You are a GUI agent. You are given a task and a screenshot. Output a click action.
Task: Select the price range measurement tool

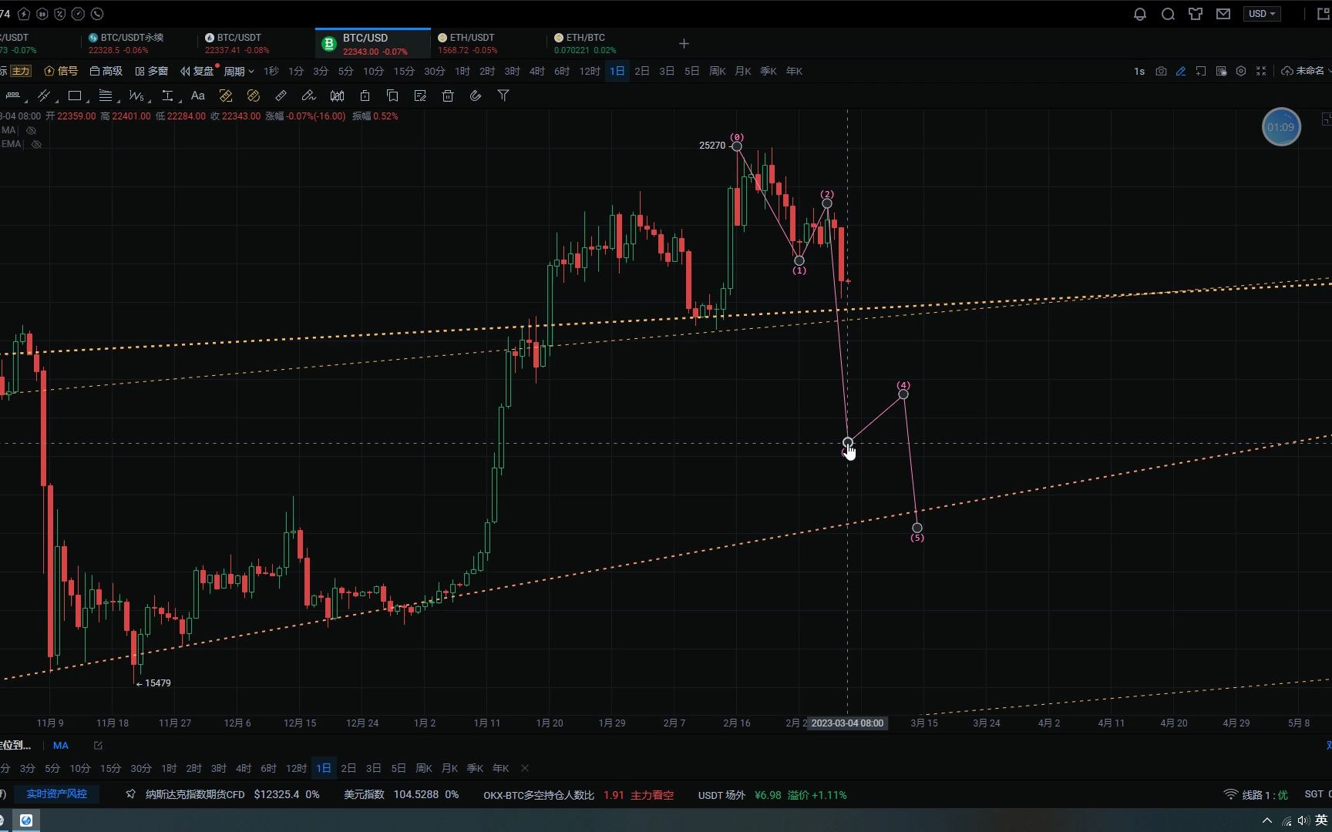[167, 96]
